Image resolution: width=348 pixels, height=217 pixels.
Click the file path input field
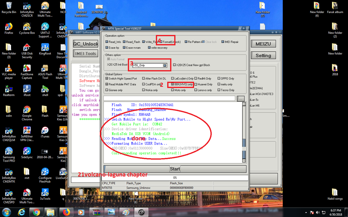point(169,98)
